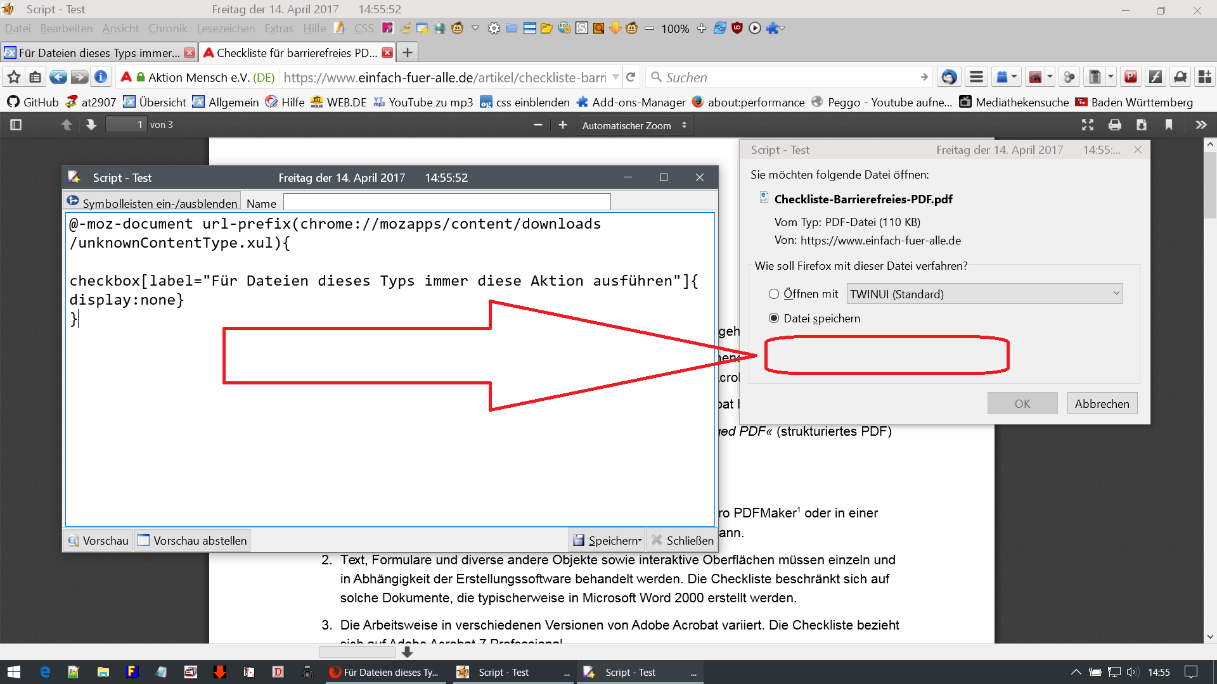Click the vertical page scrollbar thumb
Viewport: 1217px width, 684px height.
pos(1210,186)
